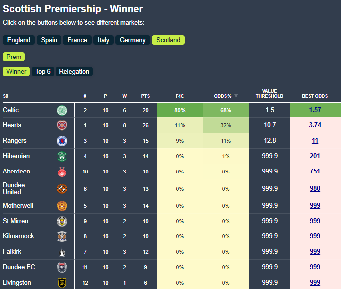This screenshot has width=341, height=289.
Task: Show the Relegation market
Action: (x=74, y=72)
